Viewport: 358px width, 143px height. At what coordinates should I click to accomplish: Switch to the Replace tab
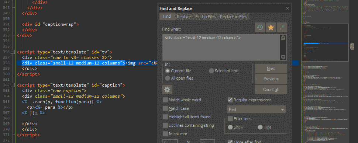click(184, 17)
